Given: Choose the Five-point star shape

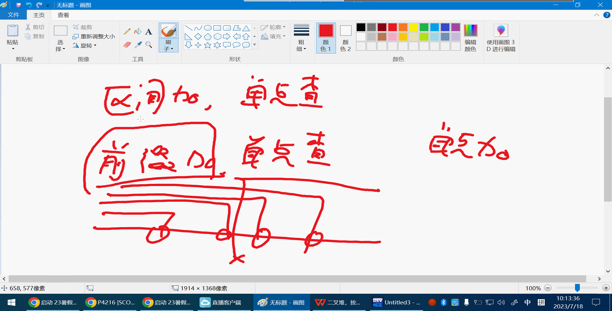Looking at the screenshot, I should click(x=208, y=45).
